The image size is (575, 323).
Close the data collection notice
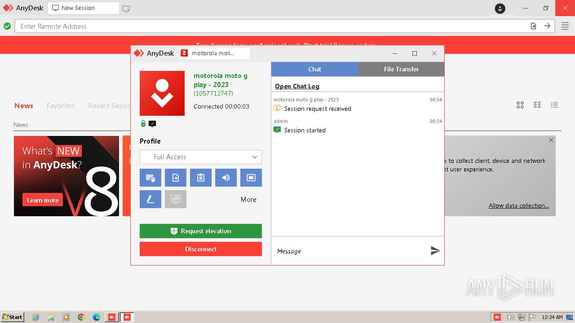[x=551, y=140]
